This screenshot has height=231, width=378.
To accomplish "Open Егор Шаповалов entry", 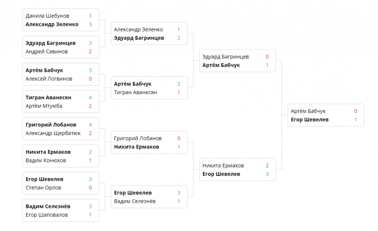I will click(x=47, y=215).
